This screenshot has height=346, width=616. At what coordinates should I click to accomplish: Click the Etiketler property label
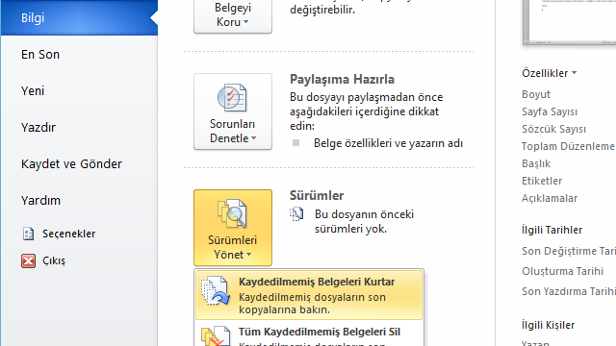[x=542, y=181]
